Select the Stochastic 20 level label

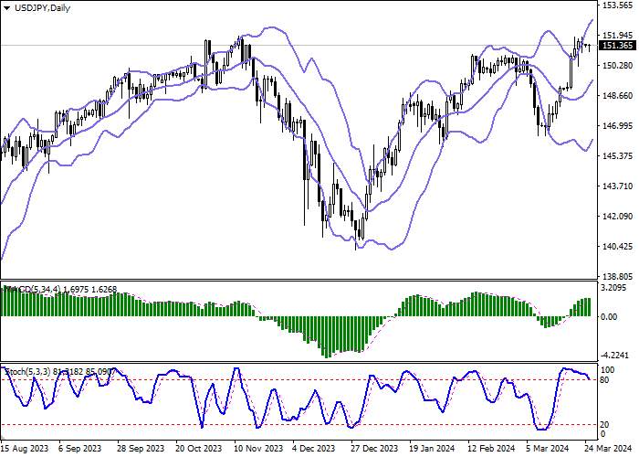(605, 425)
